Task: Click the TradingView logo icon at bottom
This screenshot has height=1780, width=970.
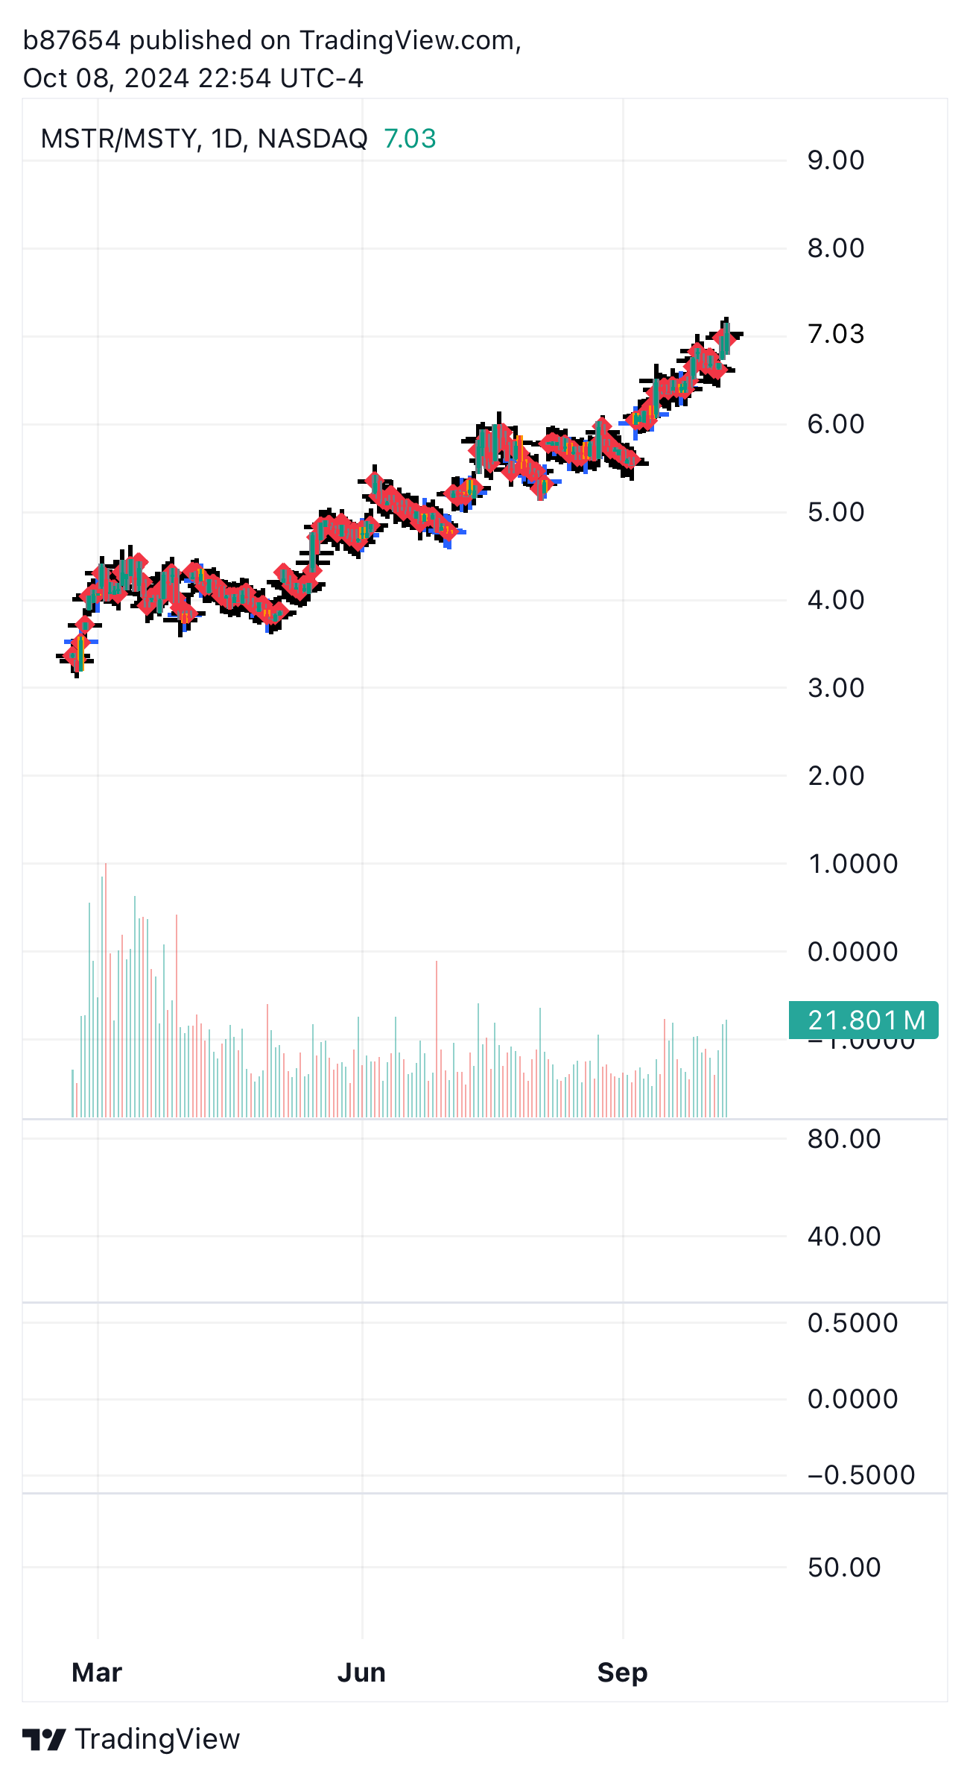Action: tap(44, 1740)
